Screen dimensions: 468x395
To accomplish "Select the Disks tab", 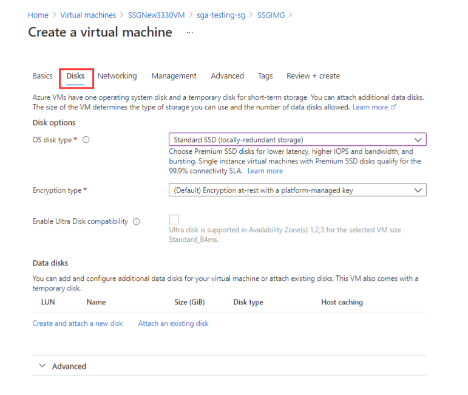I will click(76, 76).
